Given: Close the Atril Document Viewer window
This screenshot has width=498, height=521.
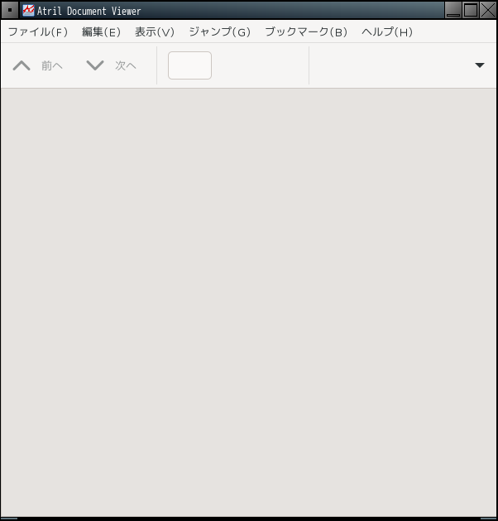Looking at the screenshot, I should pos(488,10).
